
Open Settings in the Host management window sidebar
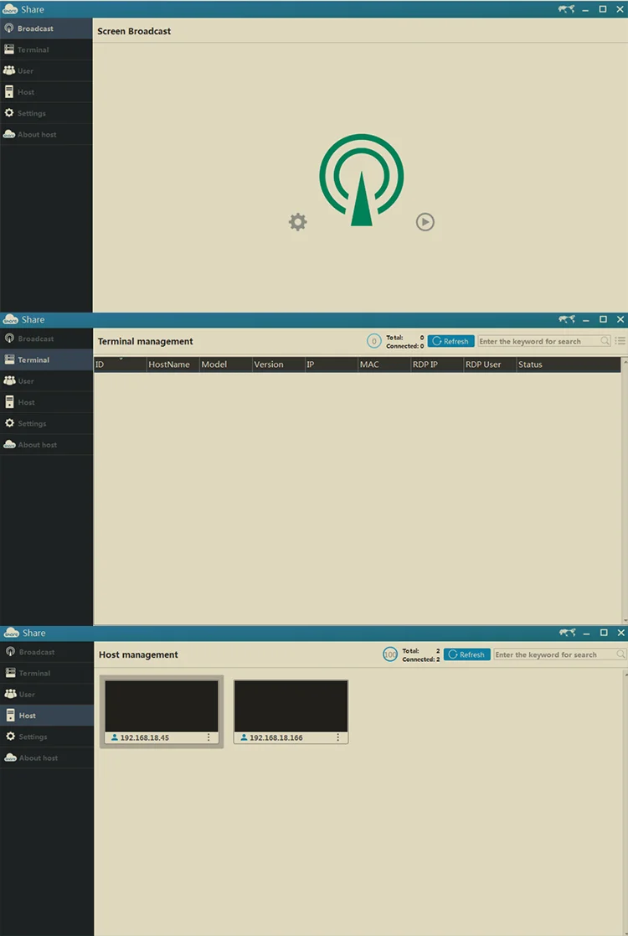[x=47, y=737]
